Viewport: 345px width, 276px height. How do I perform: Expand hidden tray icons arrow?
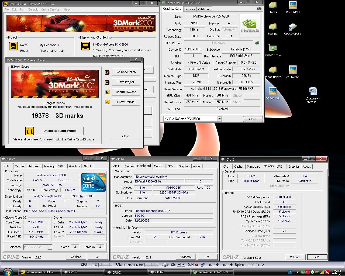point(298,272)
